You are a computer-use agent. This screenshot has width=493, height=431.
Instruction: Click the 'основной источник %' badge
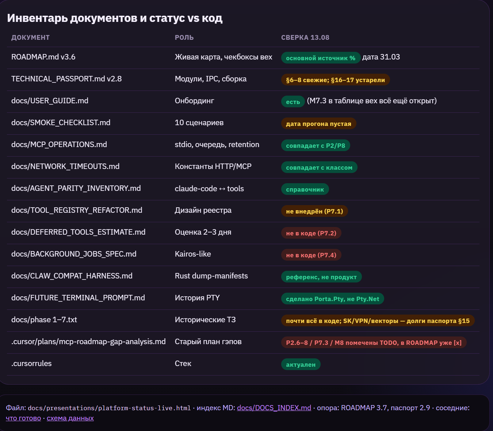[321, 58]
